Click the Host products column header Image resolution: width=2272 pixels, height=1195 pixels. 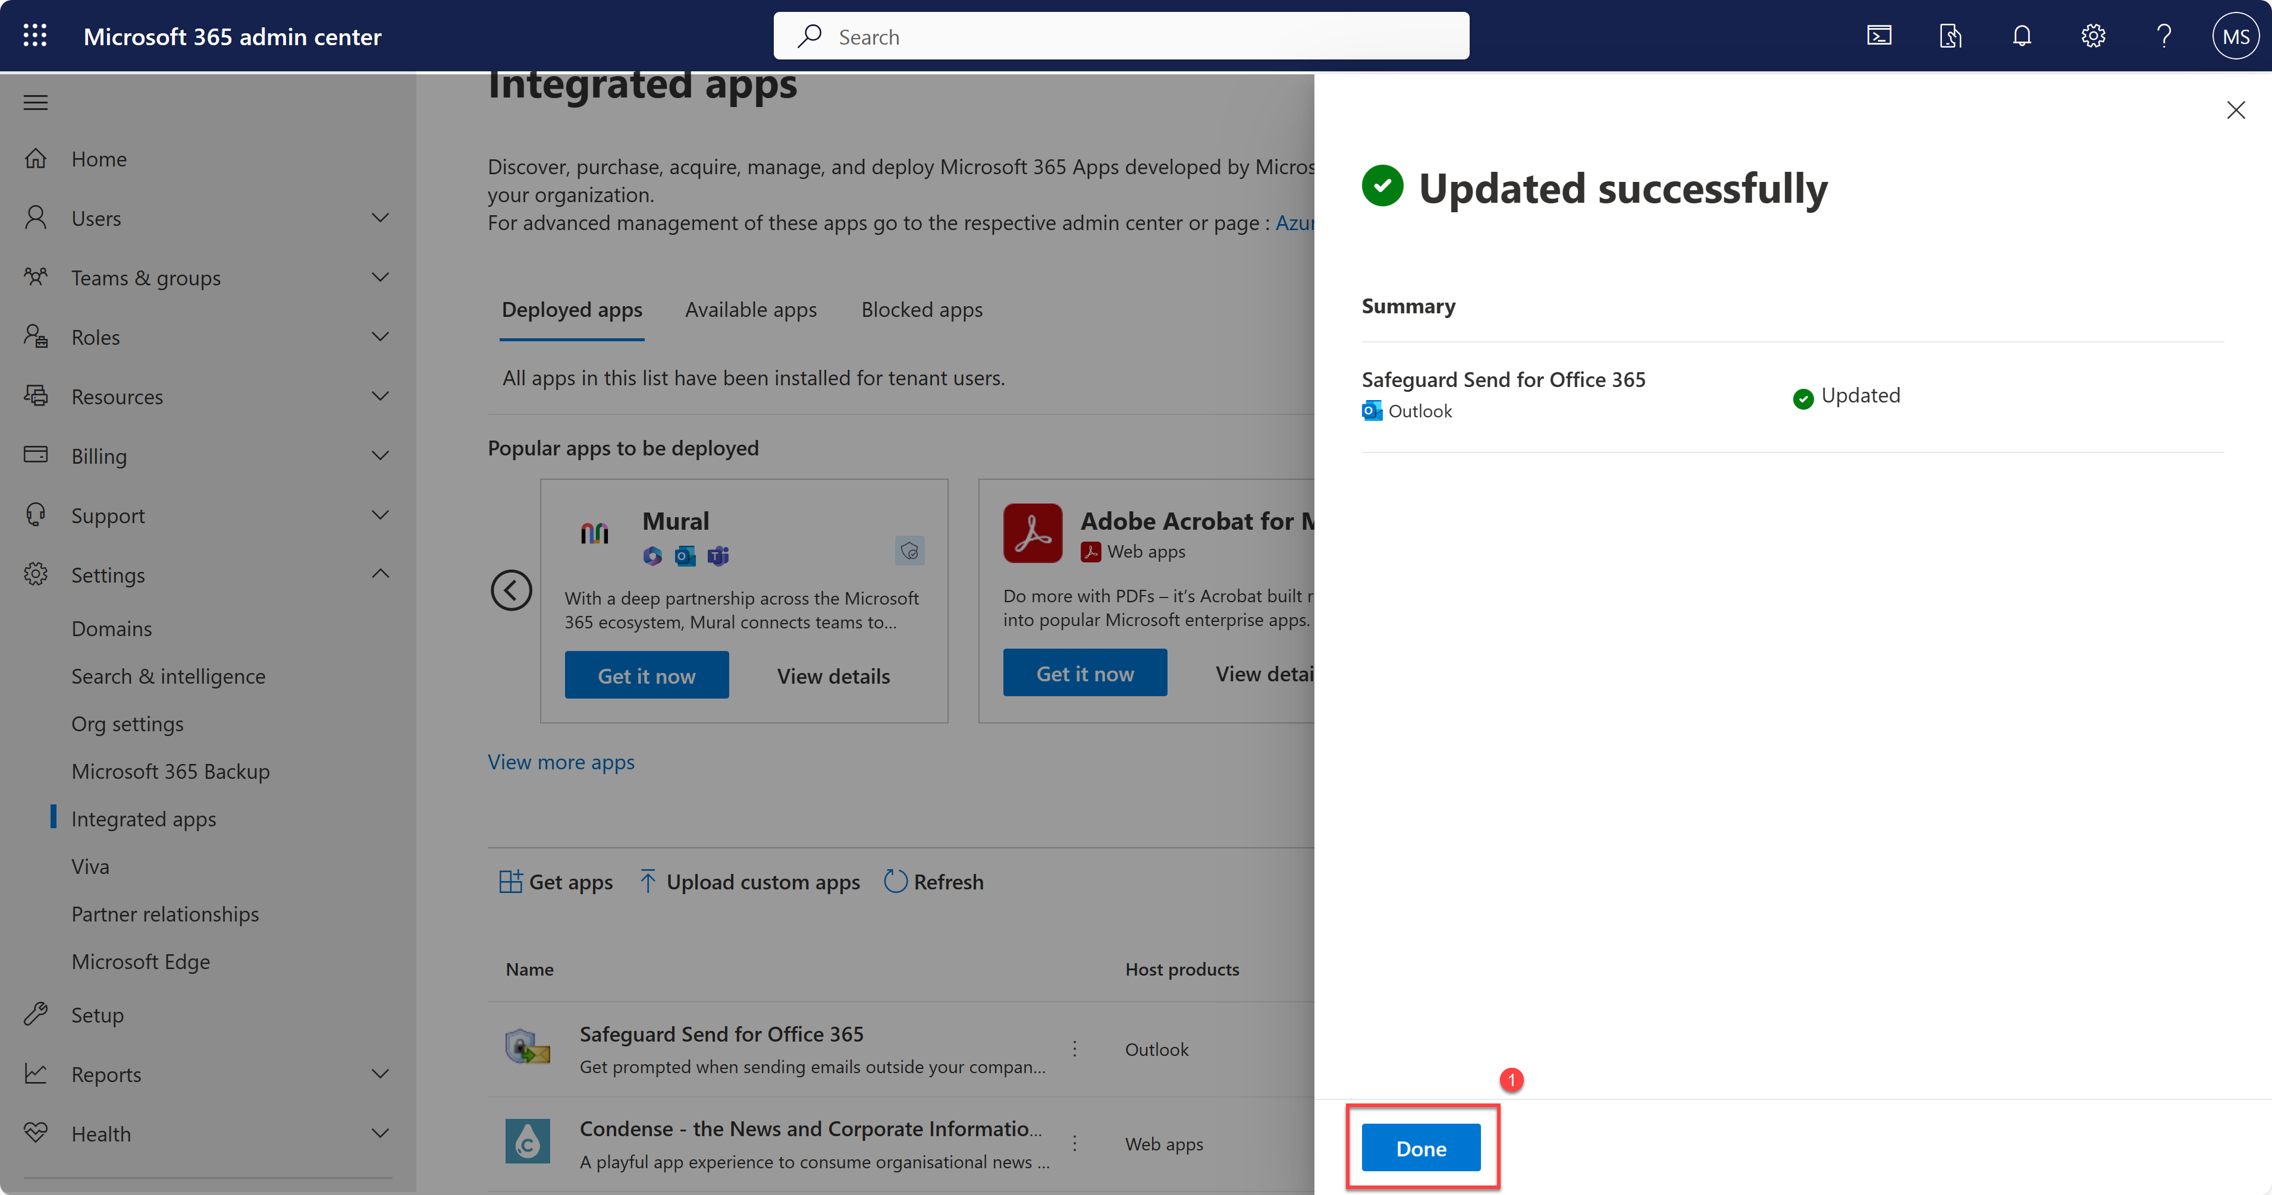[1181, 969]
